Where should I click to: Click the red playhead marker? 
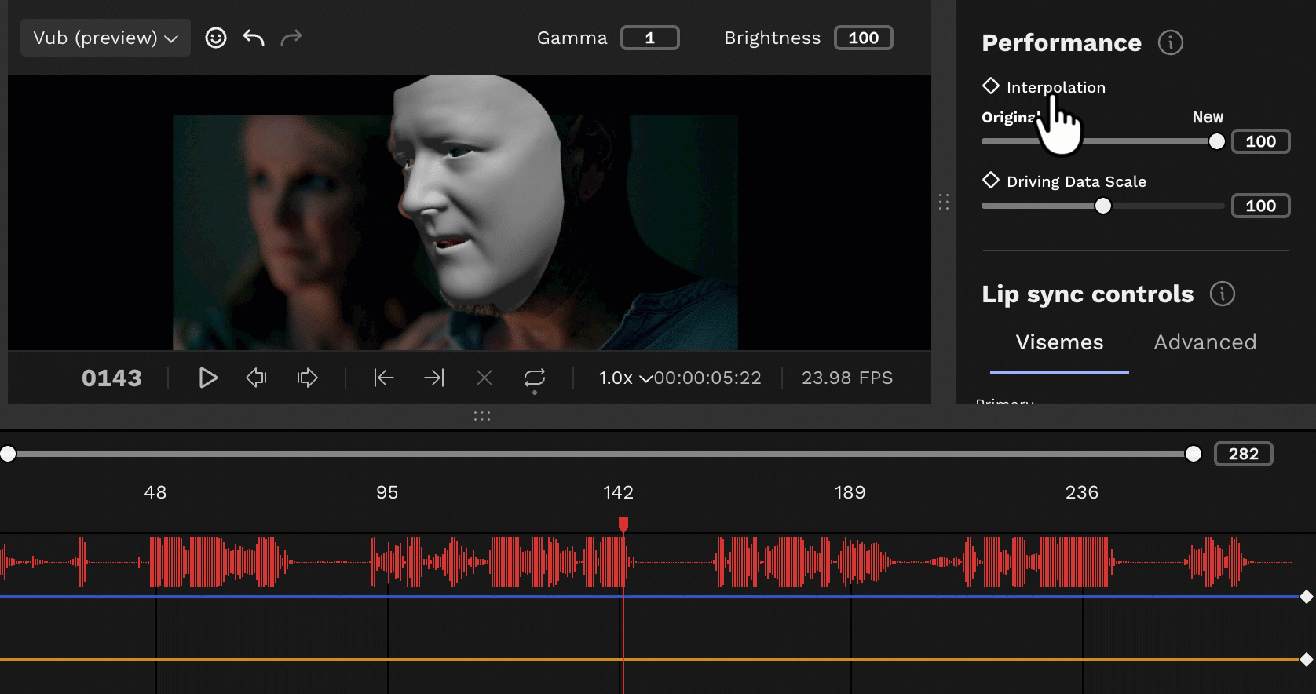click(623, 524)
